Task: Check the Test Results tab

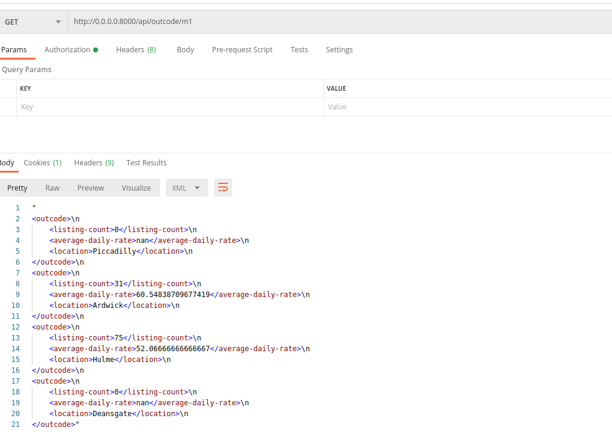Action: (x=146, y=162)
